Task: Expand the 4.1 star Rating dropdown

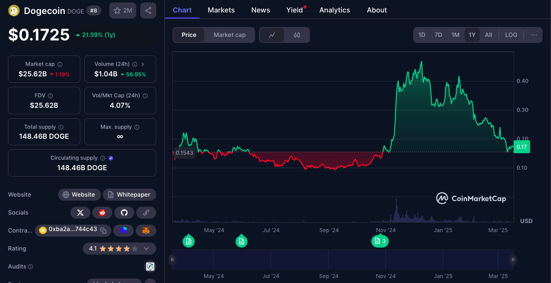Action: pos(146,249)
